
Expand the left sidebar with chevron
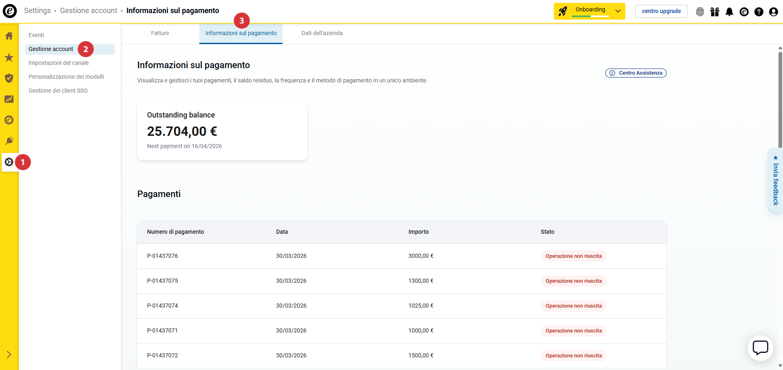pyautogui.click(x=9, y=354)
